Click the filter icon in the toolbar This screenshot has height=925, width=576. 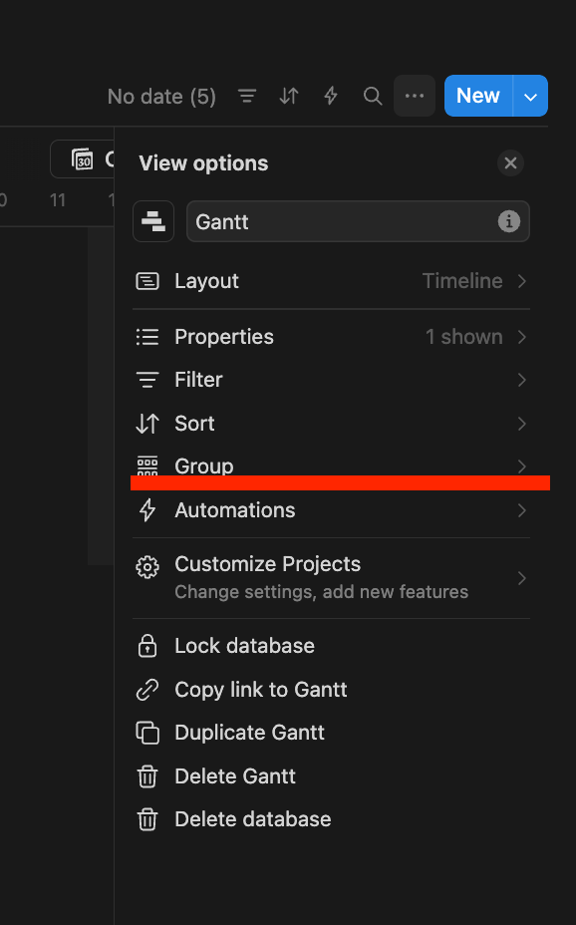[247, 96]
